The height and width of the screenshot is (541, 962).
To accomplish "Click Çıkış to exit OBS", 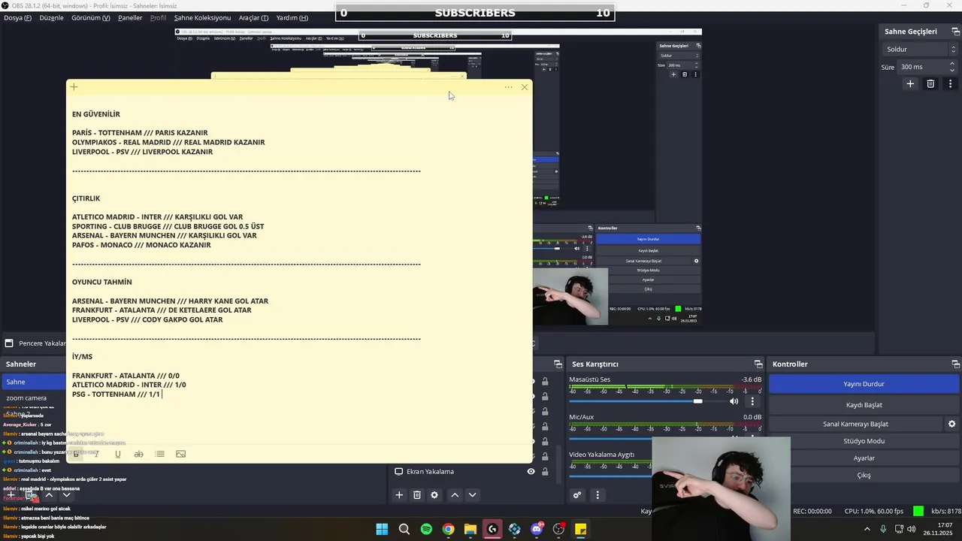I will [864, 476].
